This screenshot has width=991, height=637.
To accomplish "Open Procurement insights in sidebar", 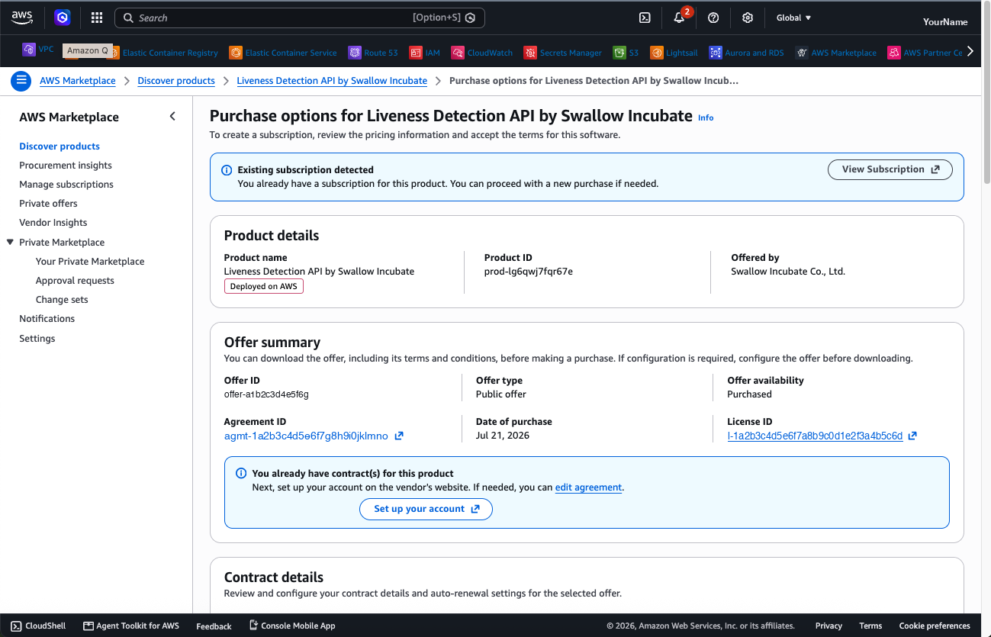I will coord(66,166).
